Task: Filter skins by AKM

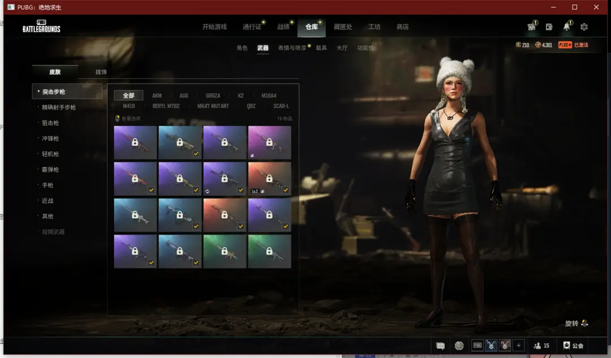Action: pyautogui.click(x=157, y=96)
